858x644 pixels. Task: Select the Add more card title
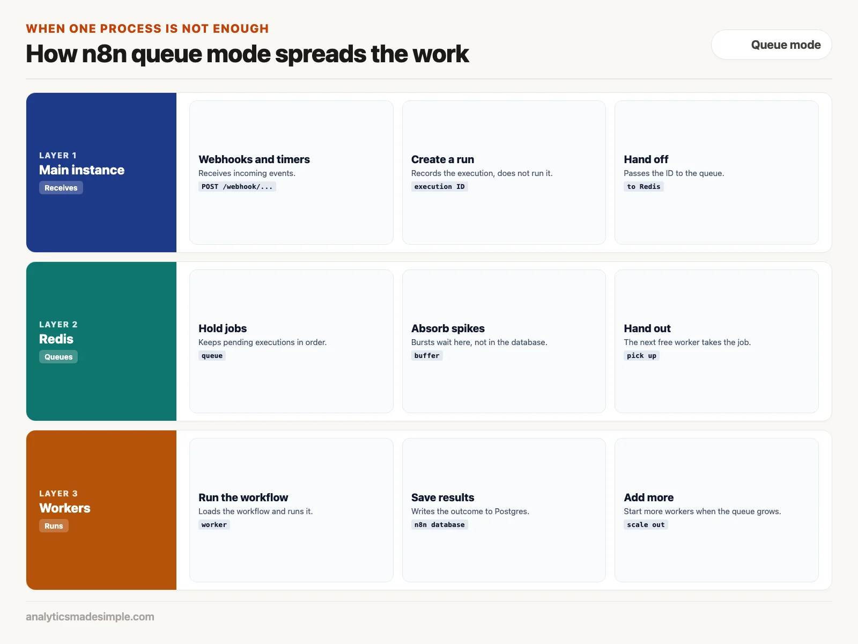pos(649,497)
